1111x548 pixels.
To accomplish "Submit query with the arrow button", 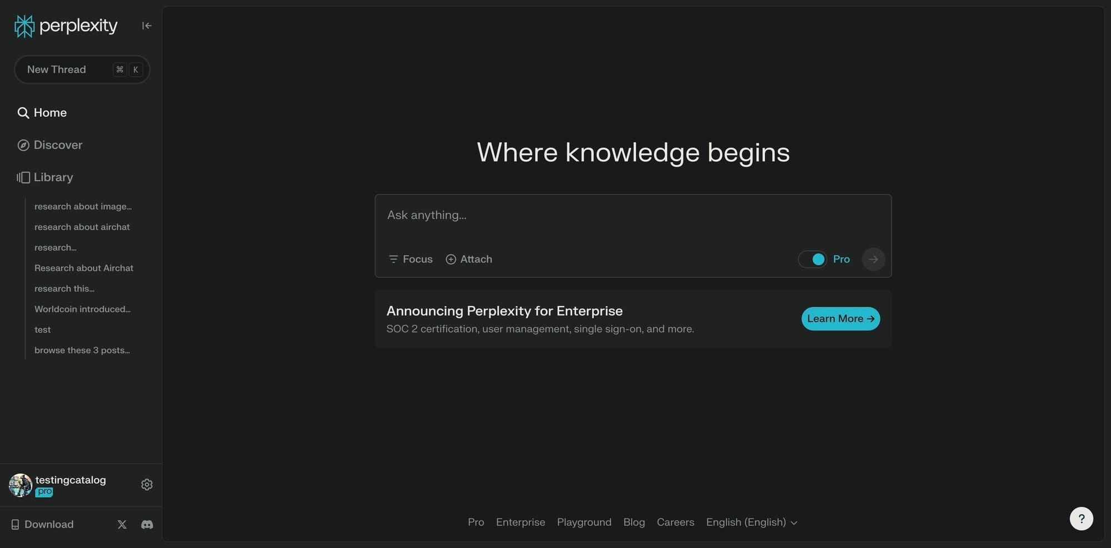I will tap(873, 259).
